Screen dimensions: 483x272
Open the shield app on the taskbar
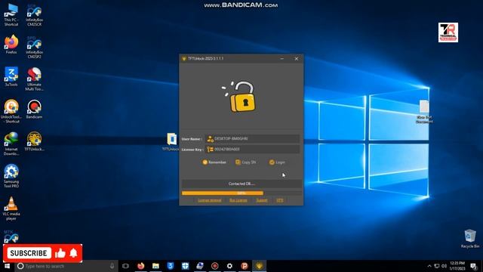[x=185, y=266]
